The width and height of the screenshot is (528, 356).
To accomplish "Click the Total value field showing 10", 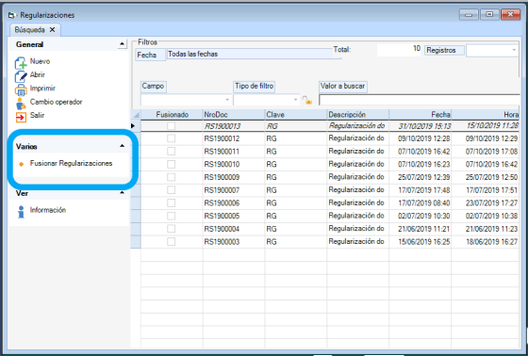I will click(400, 49).
